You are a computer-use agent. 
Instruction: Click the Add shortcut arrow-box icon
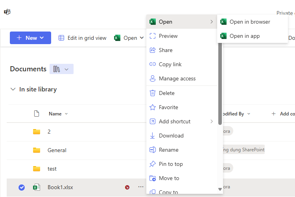[152, 121]
